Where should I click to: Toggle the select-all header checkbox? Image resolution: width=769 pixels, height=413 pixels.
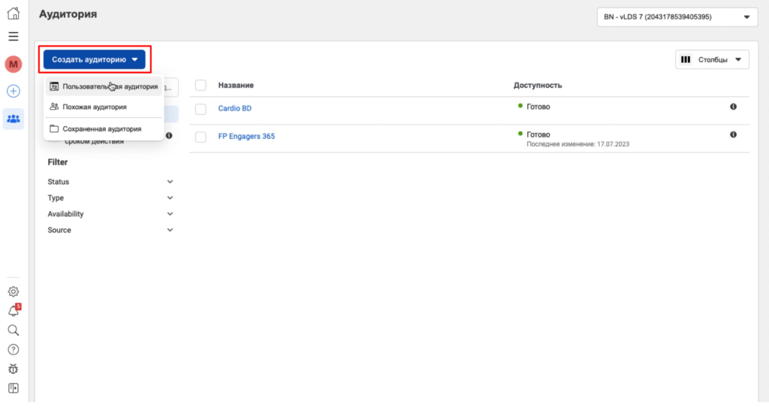[x=201, y=86]
